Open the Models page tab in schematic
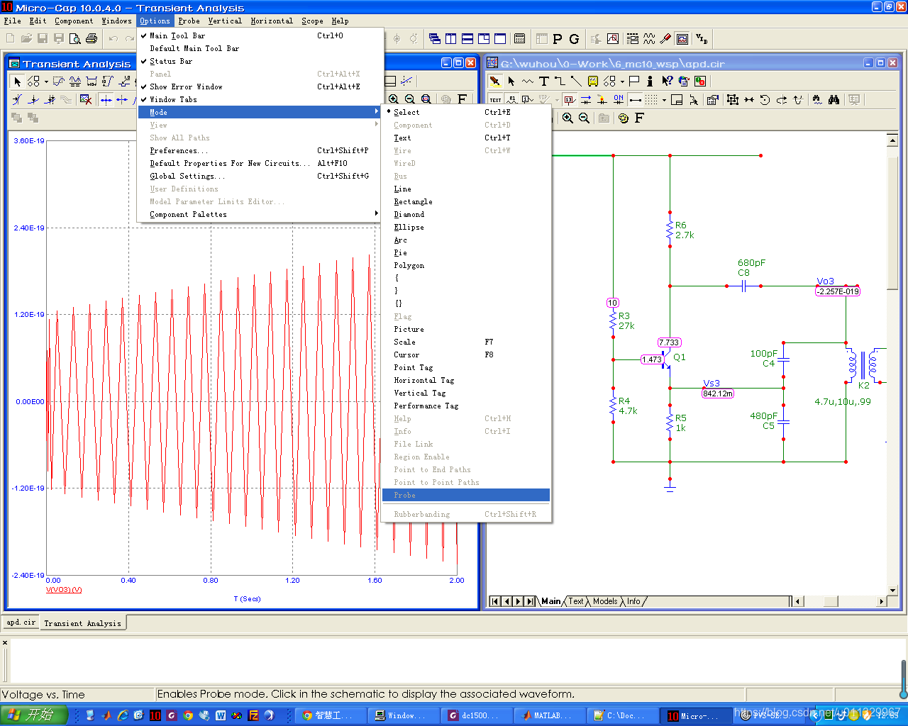 605,601
